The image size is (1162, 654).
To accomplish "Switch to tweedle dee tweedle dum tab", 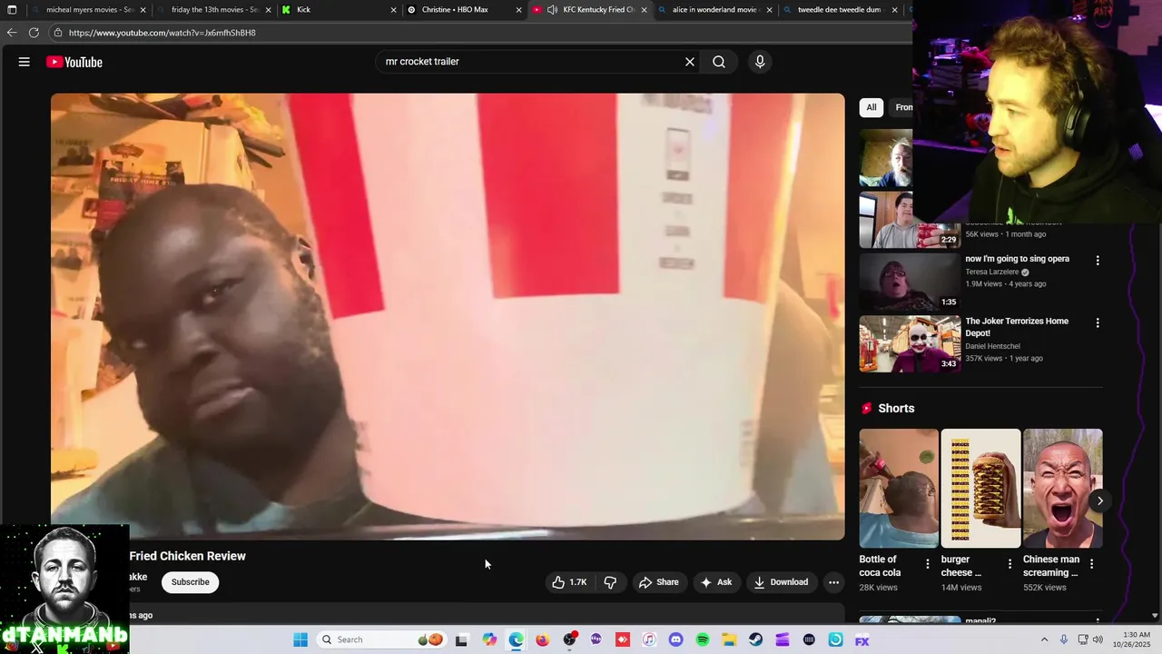I will (840, 10).
